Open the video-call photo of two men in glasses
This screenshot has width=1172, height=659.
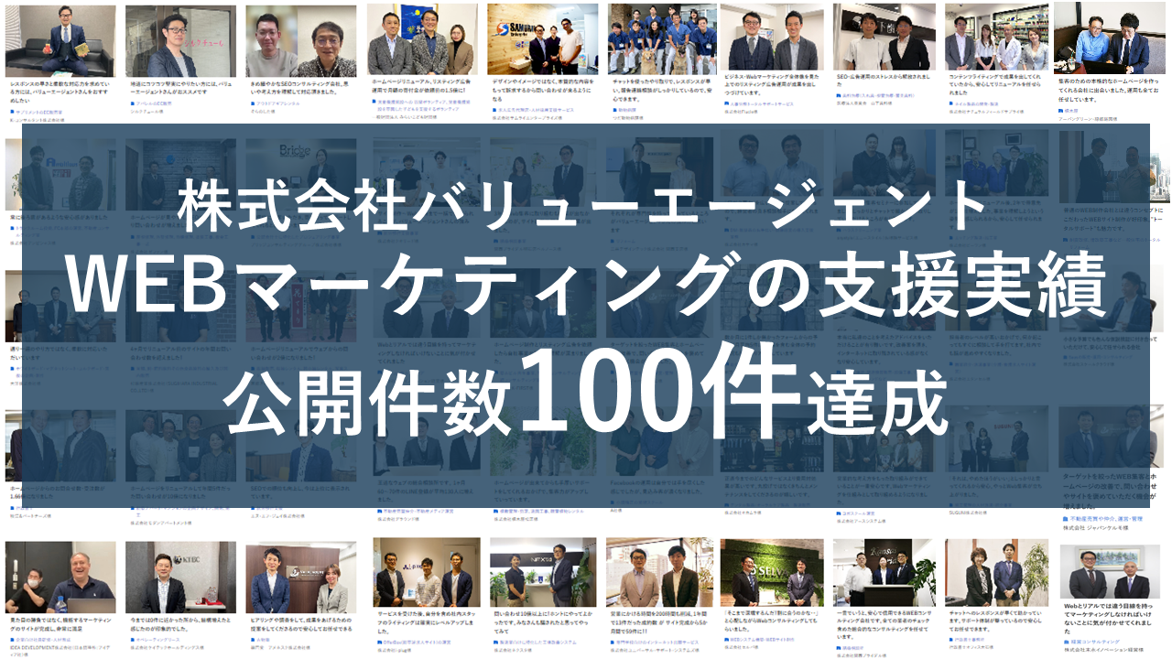(301, 40)
